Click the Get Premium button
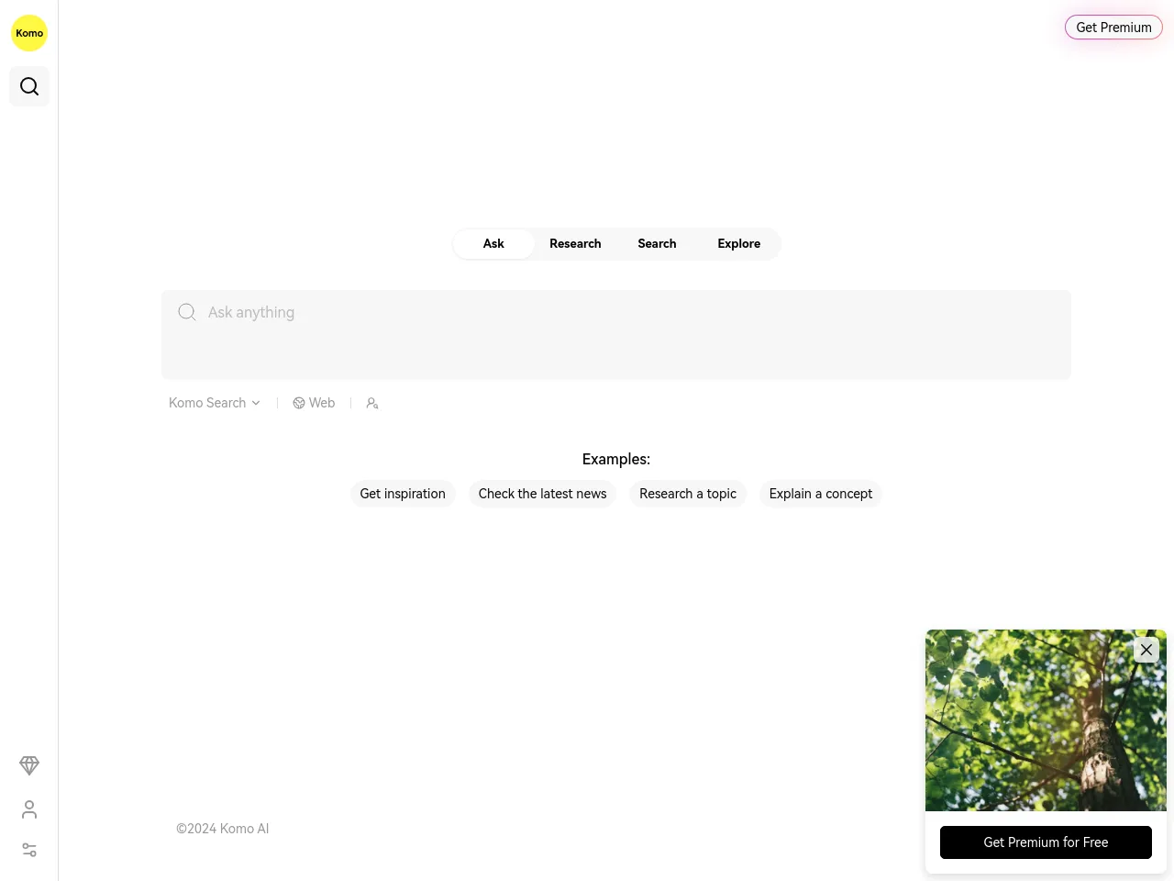 click(x=1113, y=28)
